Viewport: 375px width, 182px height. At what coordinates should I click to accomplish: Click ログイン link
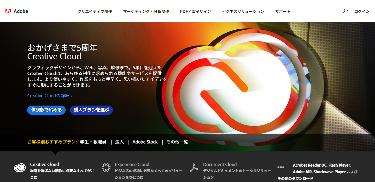[362, 12]
